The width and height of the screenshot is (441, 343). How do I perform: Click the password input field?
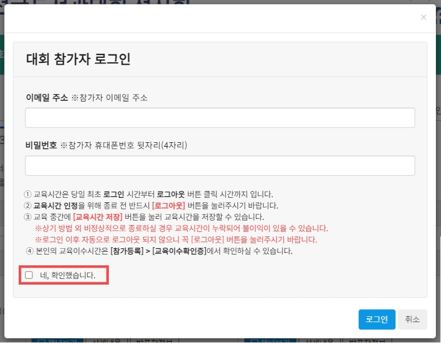pyautogui.click(x=220, y=166)
